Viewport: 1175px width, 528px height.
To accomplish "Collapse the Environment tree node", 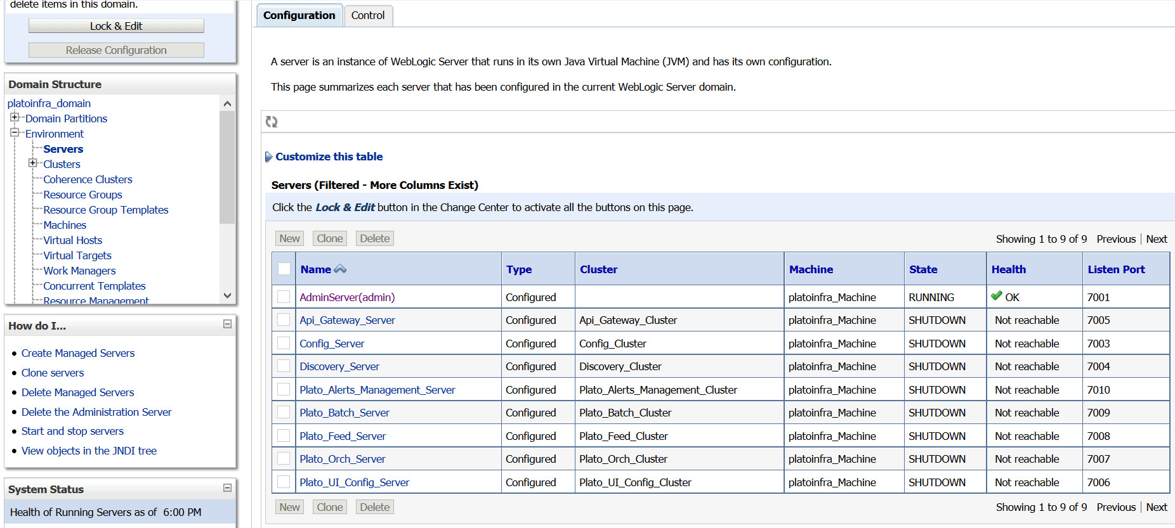I will [x=15, y=132].
